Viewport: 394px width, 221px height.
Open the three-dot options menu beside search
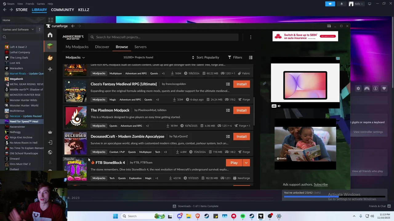(251, 37)
